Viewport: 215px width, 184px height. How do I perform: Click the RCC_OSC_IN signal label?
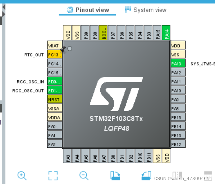point(30,82)
